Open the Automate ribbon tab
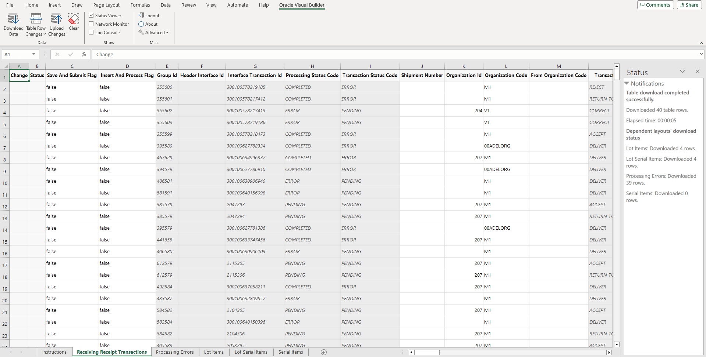 tap(237, 5)
